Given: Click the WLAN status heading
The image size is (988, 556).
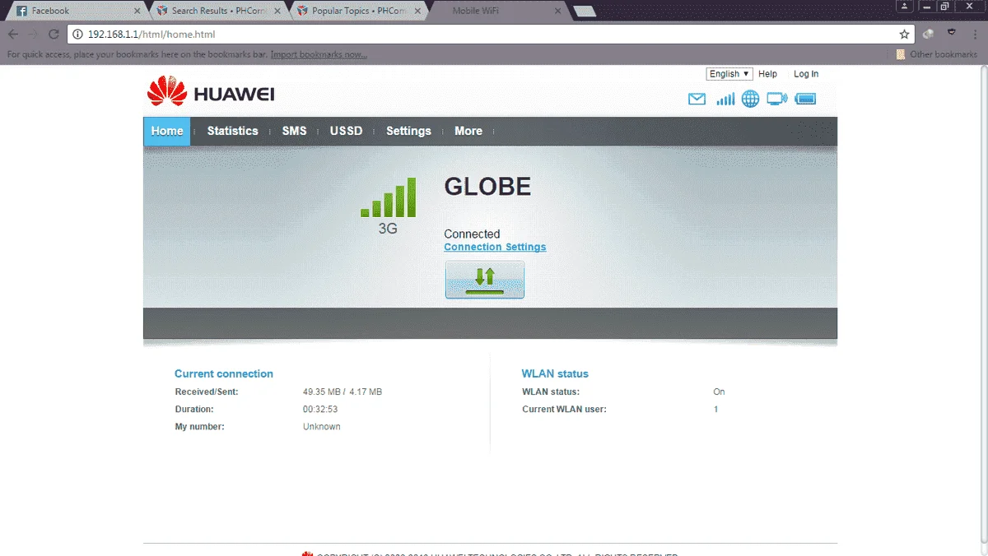Looking at the screenshot, I should click(555, 373).
